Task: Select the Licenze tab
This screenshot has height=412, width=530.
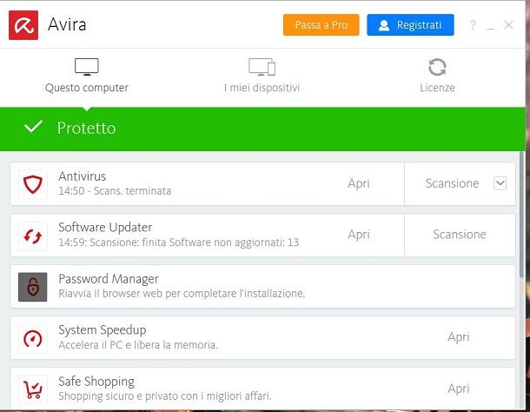Action: click(437, 76)
